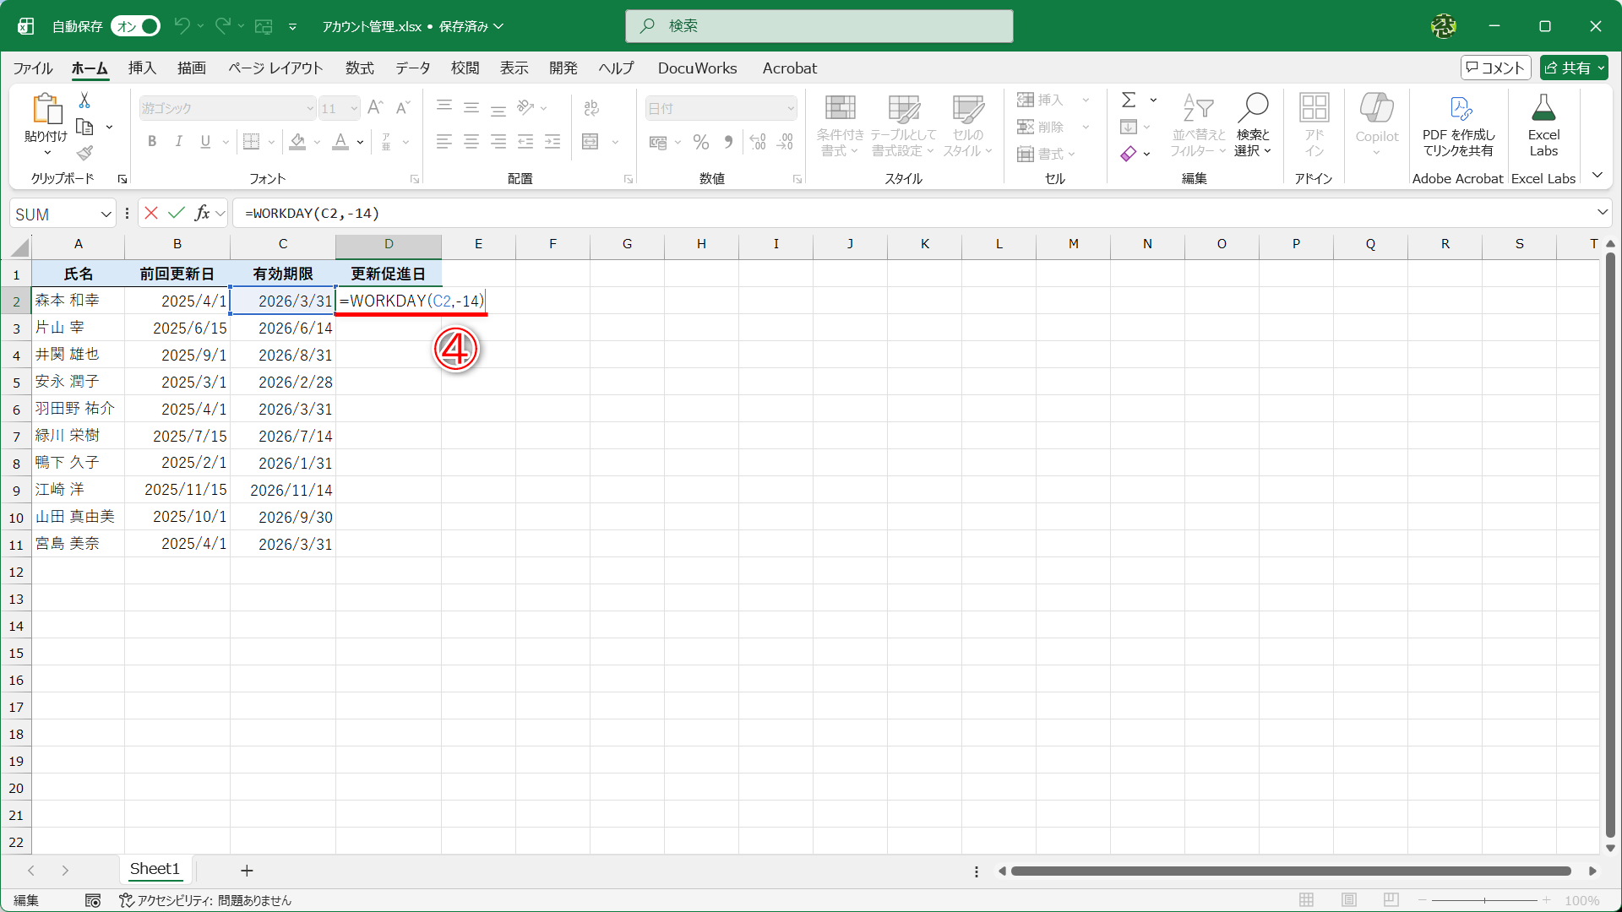
Task: Add a new sheet with the + button
Action: click(246, 870)
